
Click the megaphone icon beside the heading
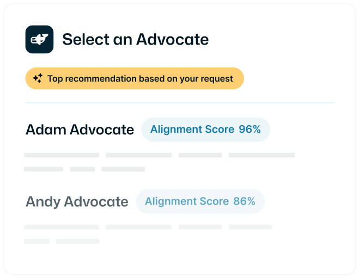coord(39,39)
